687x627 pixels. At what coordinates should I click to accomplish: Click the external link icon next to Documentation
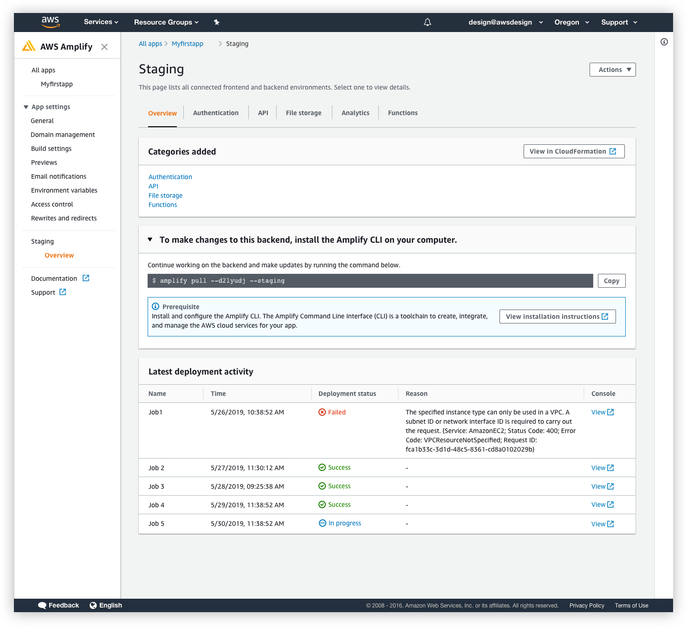pos(86,278)
